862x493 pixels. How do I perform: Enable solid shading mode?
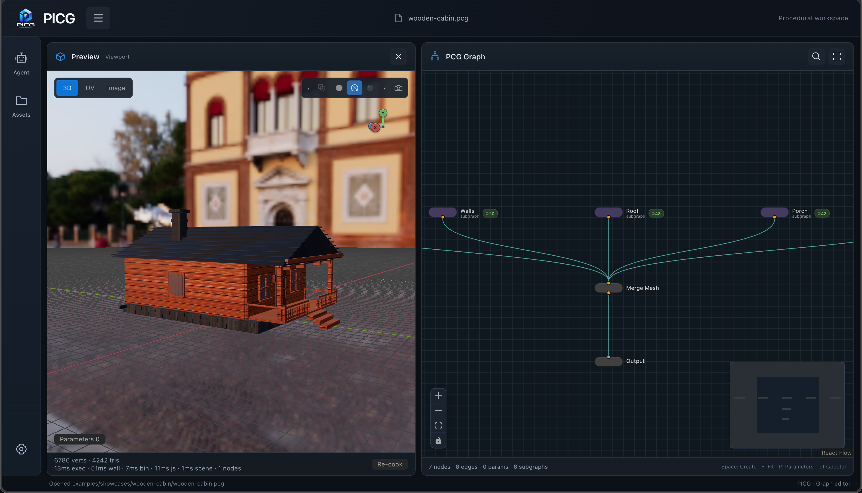[x=339, y=88]
